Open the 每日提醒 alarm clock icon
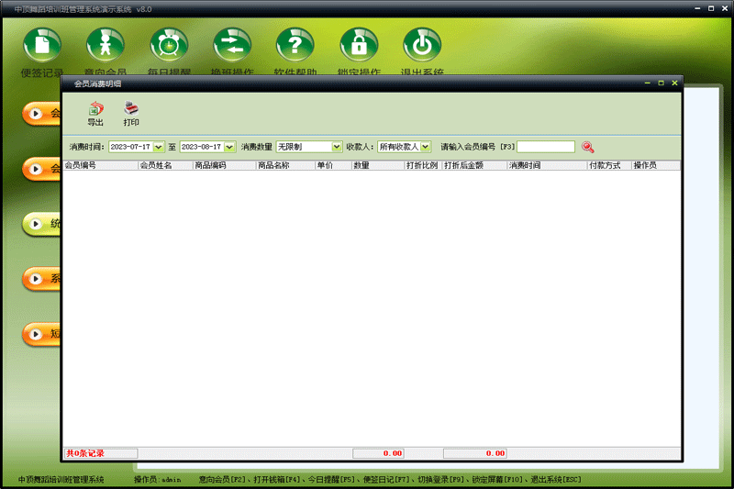This screenshot has height=489, width=734. click(169, 45)
